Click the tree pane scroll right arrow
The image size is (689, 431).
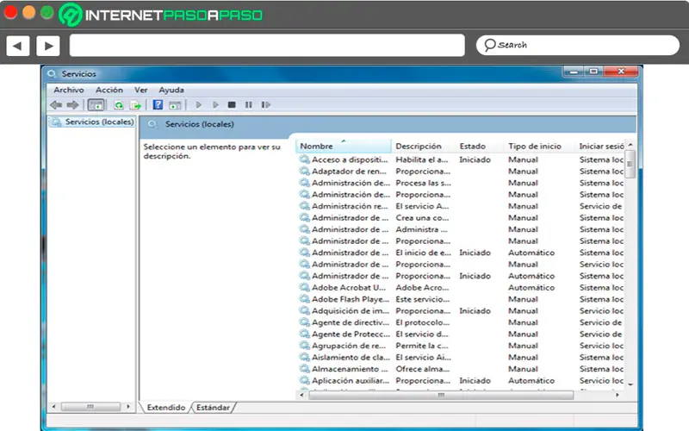click(x=127, y=407)
